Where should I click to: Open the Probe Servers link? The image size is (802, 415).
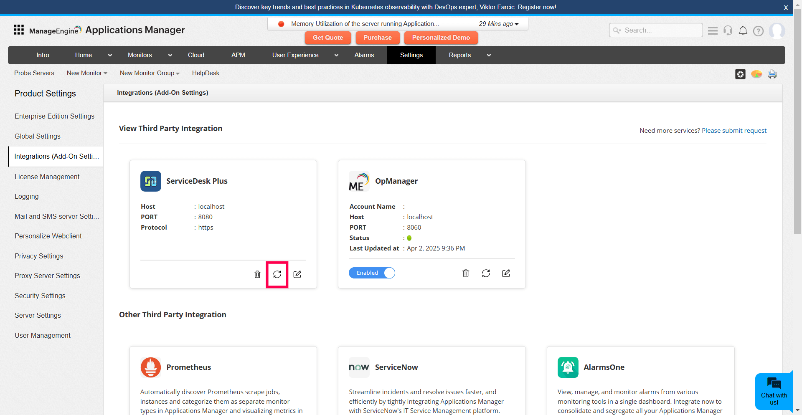tap(34, 73)
